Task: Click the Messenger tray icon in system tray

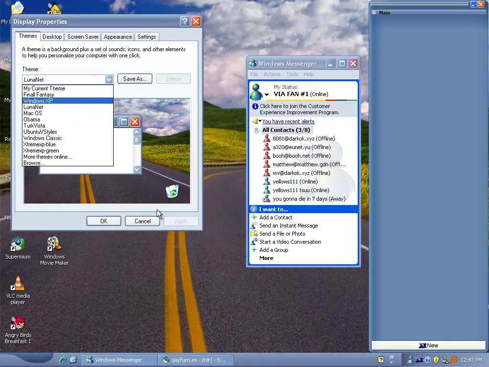Action: (x=410, y=360)
